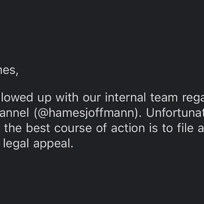
Task: Click the greeting text ending in "es,"
Action: 9,71
